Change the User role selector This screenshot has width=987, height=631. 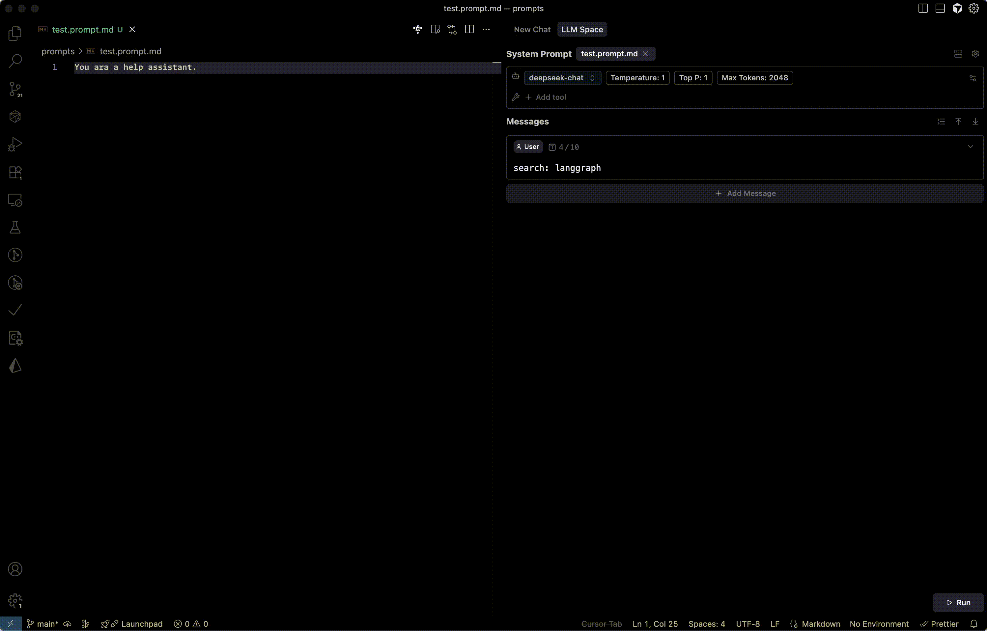528,147
